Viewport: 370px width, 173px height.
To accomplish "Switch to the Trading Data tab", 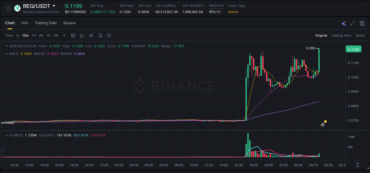I will 46,23.
